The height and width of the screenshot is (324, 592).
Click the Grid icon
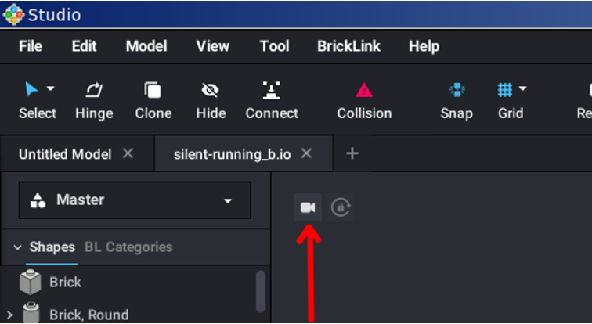pos(505,90)
